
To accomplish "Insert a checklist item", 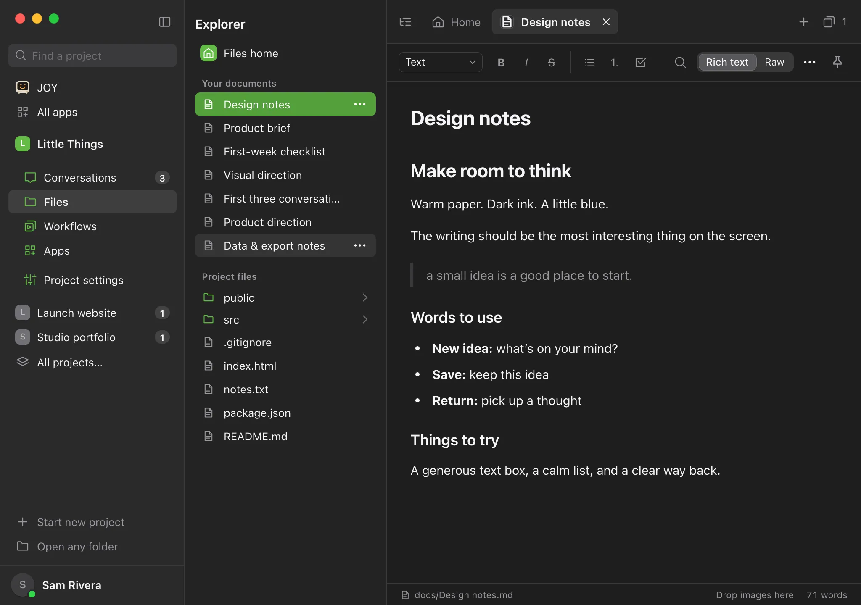I will [640, 63].
